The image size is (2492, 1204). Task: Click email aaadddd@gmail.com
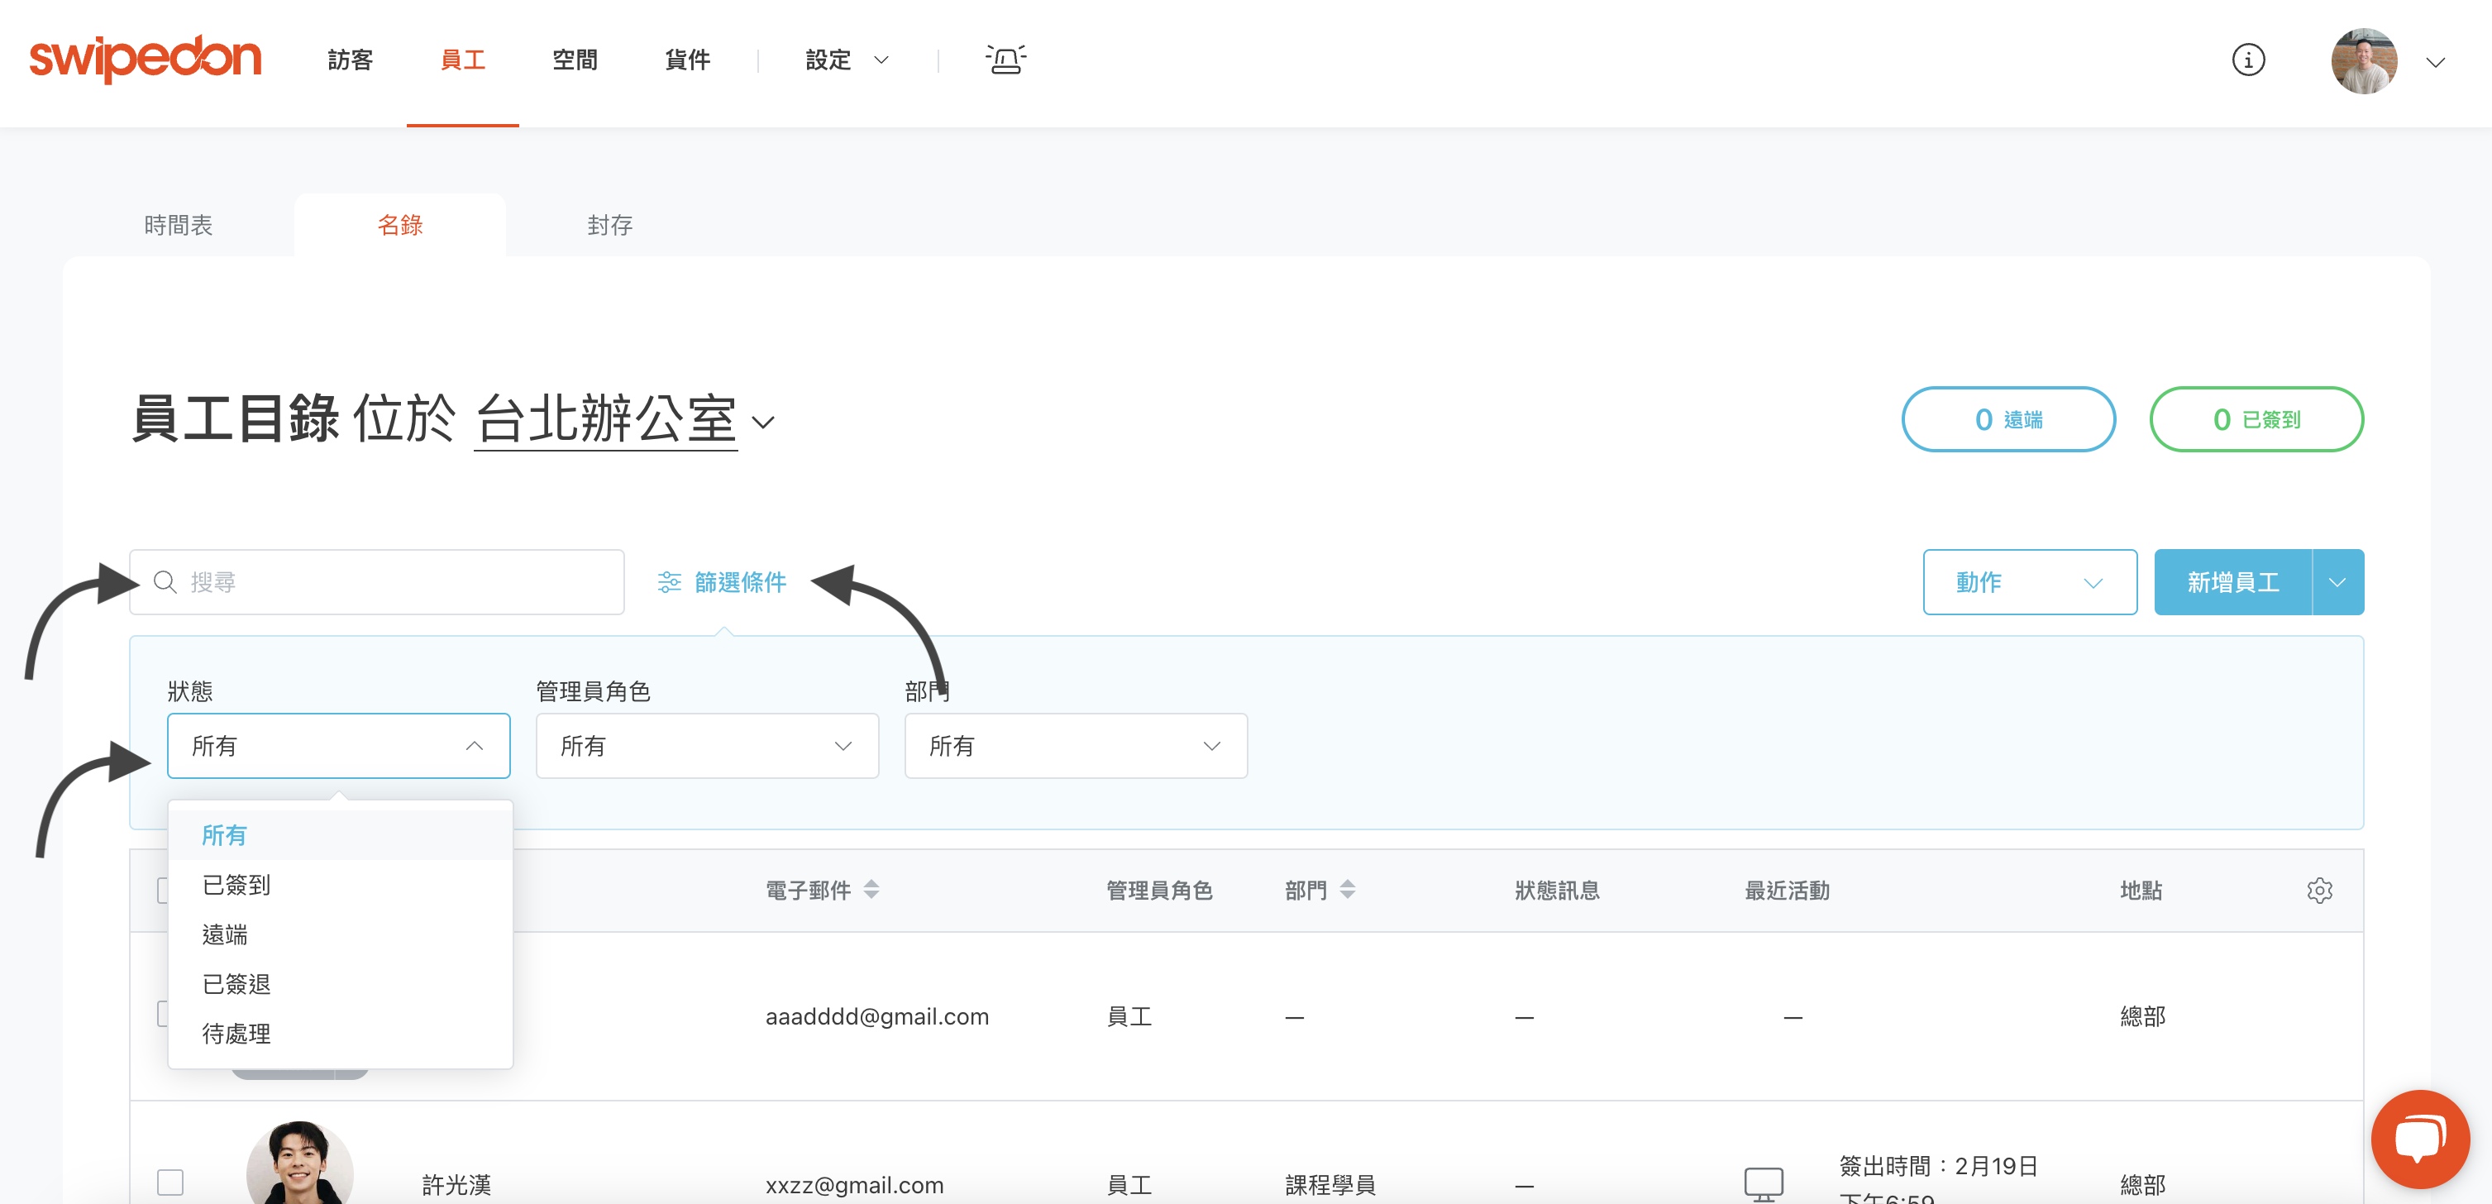pos(876,1016)
